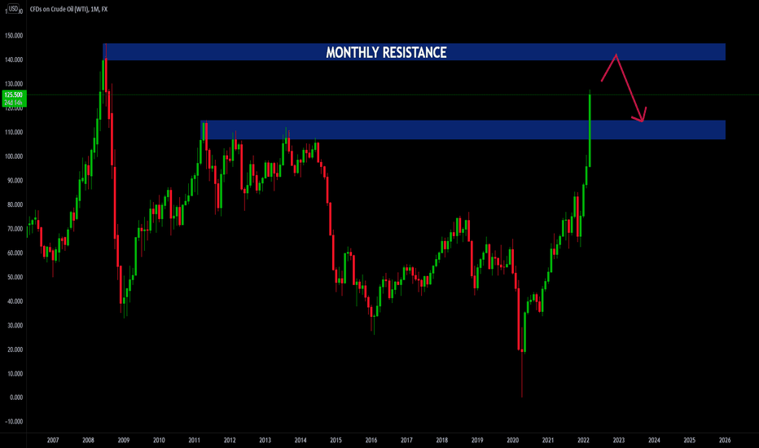Screen dimensions: 759x448
Task: Click the 110.000 price axis label
Action: (x=14, y=132)
